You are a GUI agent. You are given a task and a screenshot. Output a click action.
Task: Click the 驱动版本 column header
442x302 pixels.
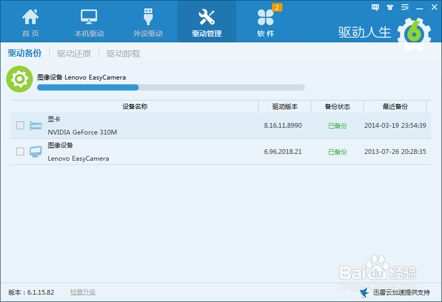coord(285,106)
